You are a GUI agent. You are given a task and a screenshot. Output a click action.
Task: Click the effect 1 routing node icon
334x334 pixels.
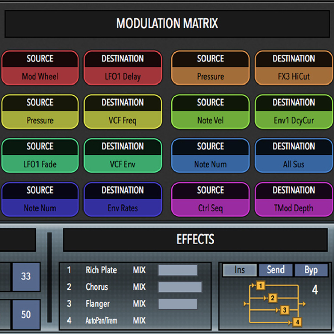[261, 286]
